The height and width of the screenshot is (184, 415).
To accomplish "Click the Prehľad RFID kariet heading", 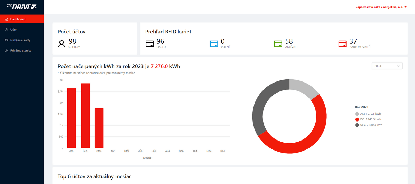I will (168, 32).
